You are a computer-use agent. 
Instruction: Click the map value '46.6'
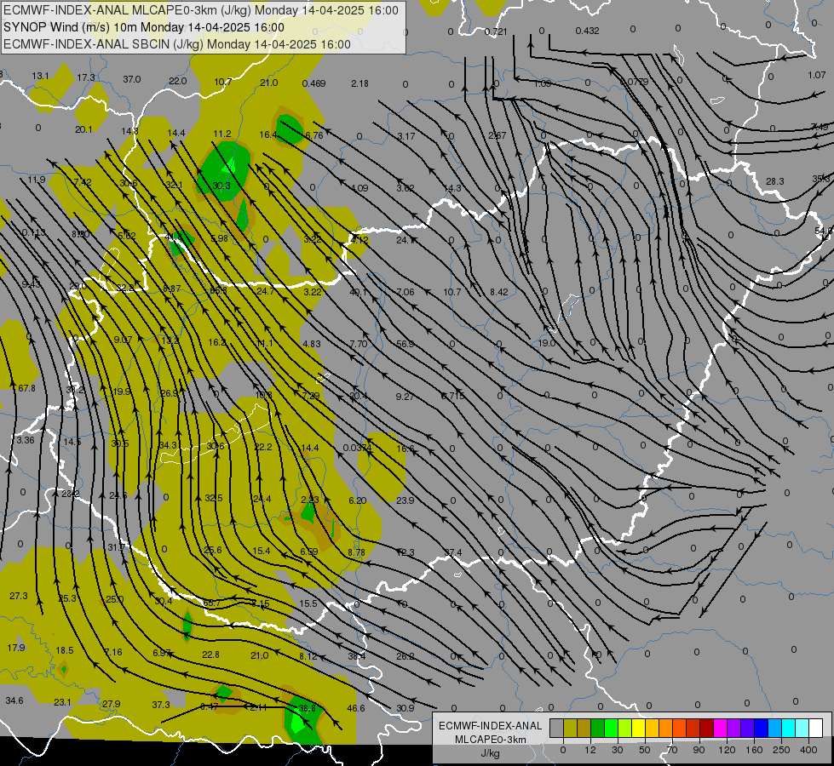[356, 708]
